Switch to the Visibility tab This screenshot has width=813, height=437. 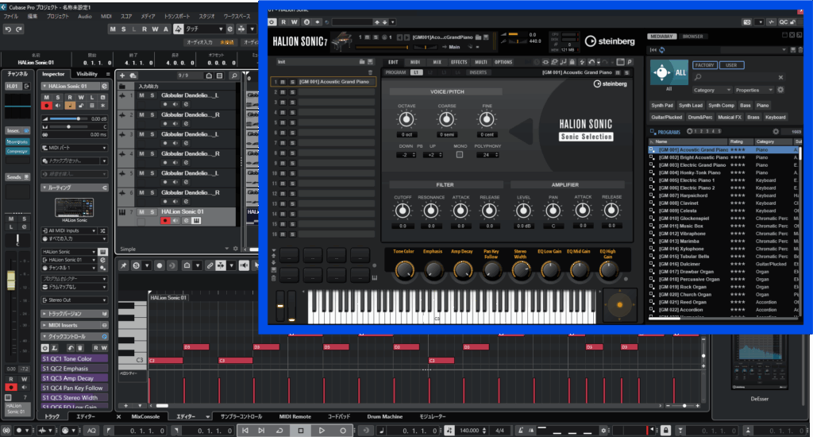[87, 74]
